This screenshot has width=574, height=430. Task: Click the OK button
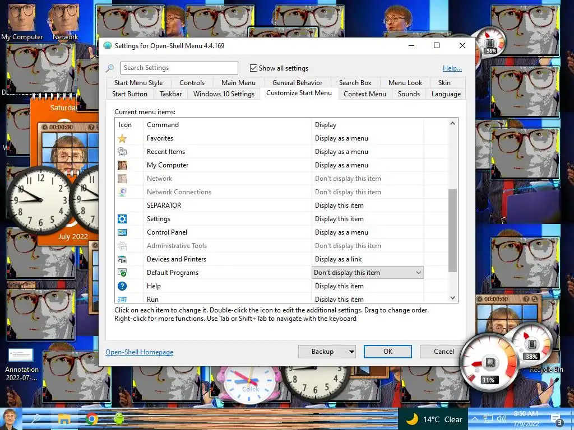tap(388, 352)
